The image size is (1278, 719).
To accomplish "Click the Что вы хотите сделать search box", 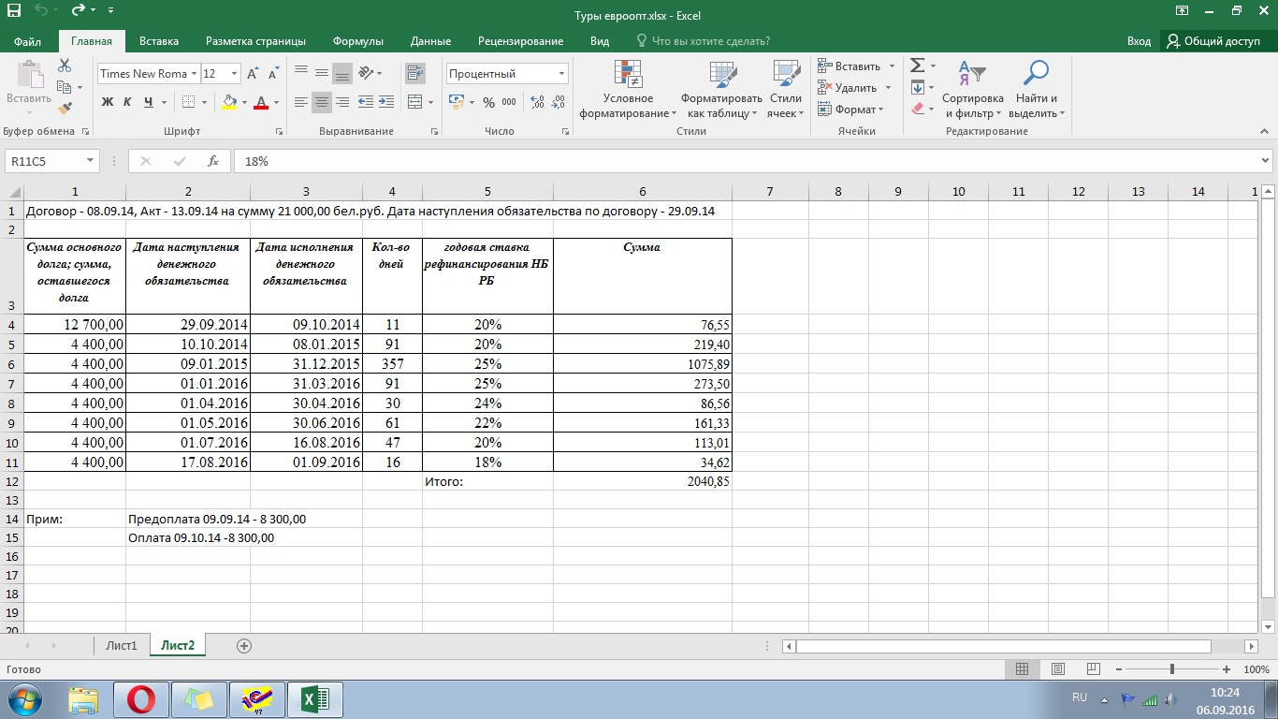I will (x=704, y=41).
